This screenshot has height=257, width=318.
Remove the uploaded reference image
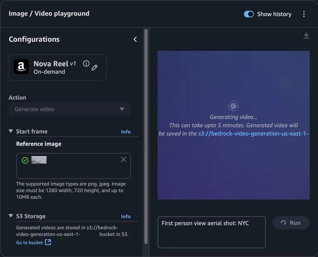(x=124, y=160)
